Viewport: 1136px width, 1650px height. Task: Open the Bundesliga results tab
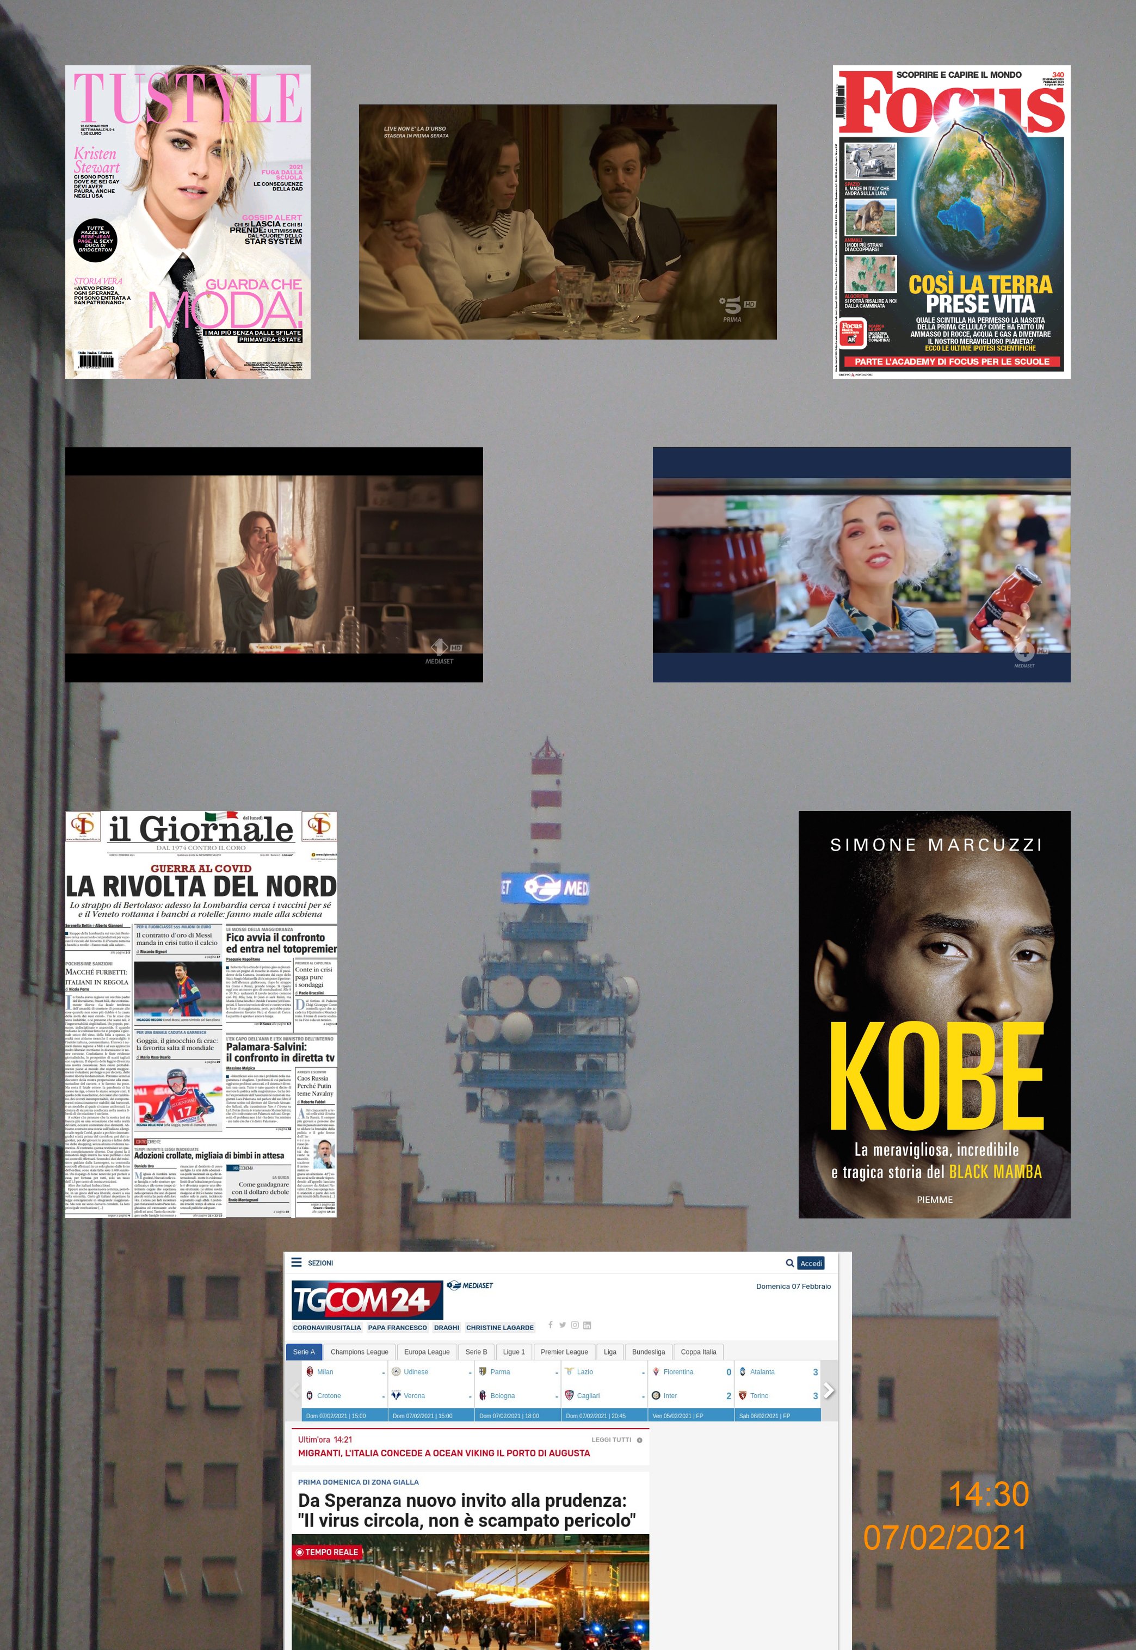(x=648, y=1352)
